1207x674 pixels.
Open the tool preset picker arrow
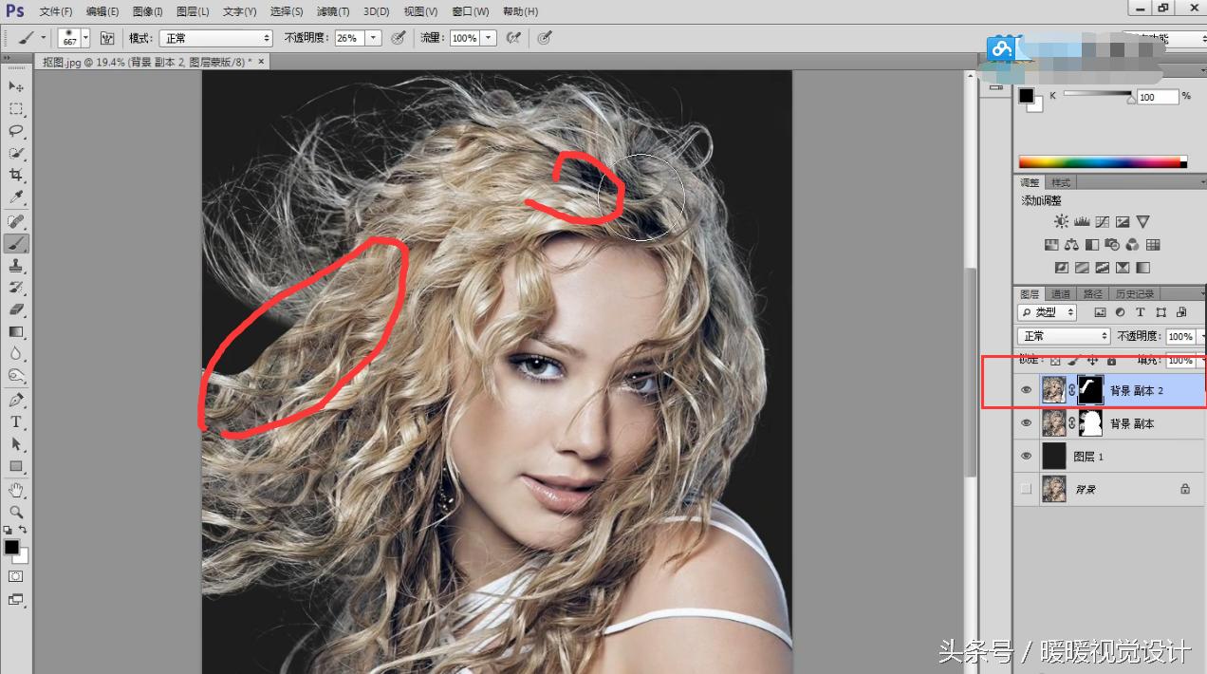point(43,38)
